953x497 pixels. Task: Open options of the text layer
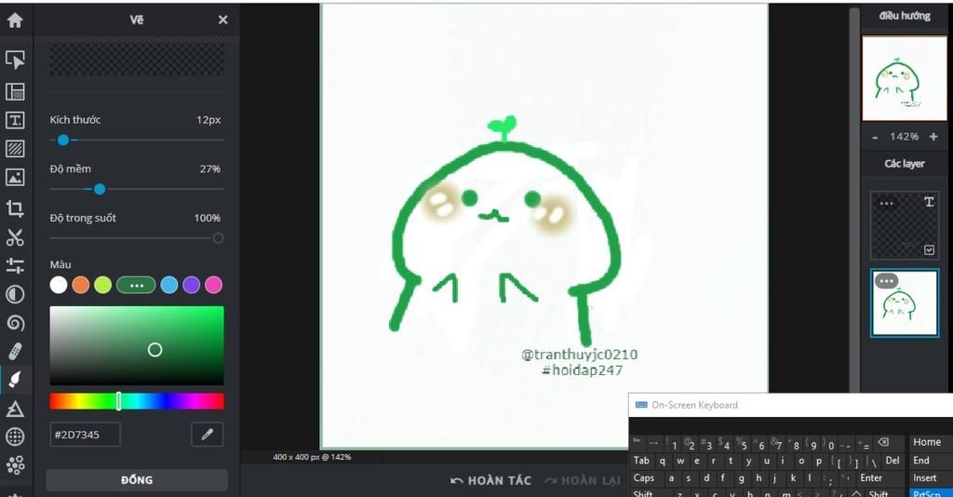(x=886, y=204)
